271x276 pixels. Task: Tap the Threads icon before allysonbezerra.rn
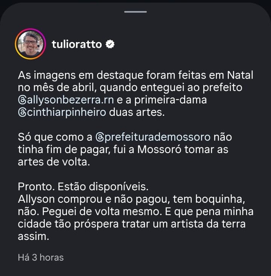[21, 100]
